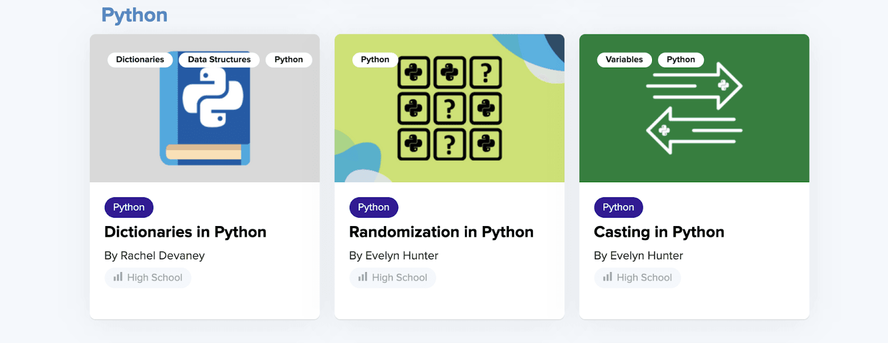Screen dimensions: 888x343
Task: Click Python tag on Randomization card image
Action: pyautogui.click(x=375, y=60)
